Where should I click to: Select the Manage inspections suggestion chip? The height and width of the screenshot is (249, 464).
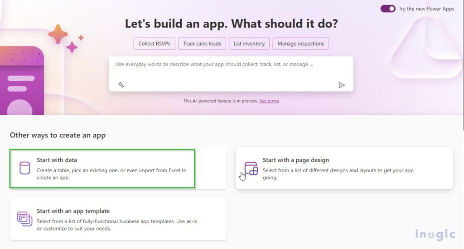point(300,44)
